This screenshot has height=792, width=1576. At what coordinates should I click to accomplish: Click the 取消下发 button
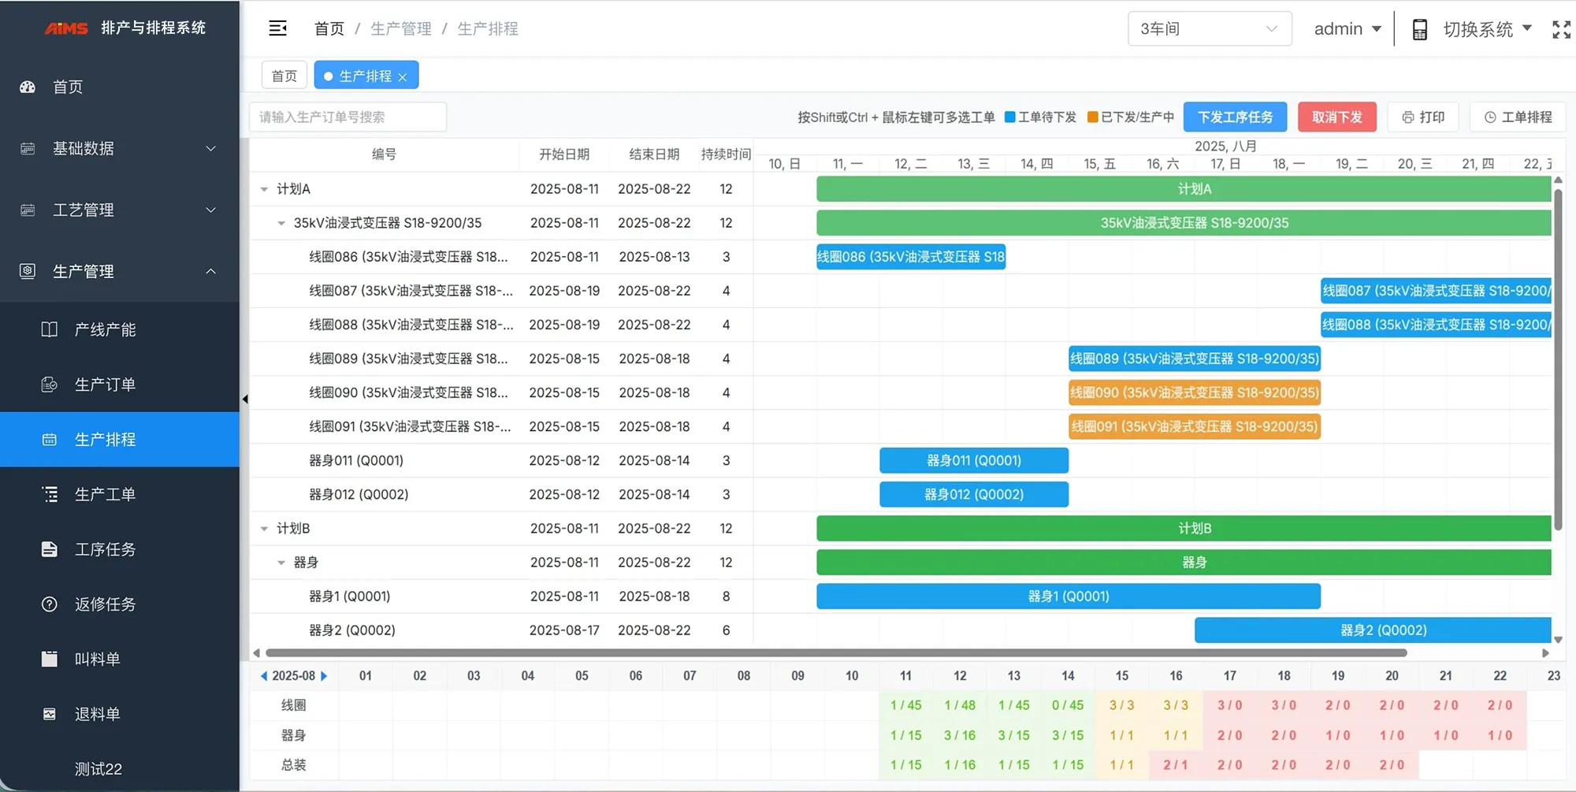tap(1336, 117)
